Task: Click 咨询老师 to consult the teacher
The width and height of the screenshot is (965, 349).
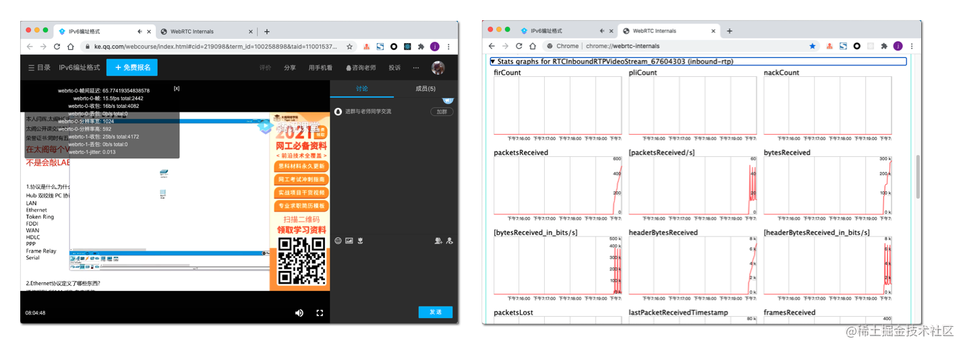Action: (x=361, y=67)
